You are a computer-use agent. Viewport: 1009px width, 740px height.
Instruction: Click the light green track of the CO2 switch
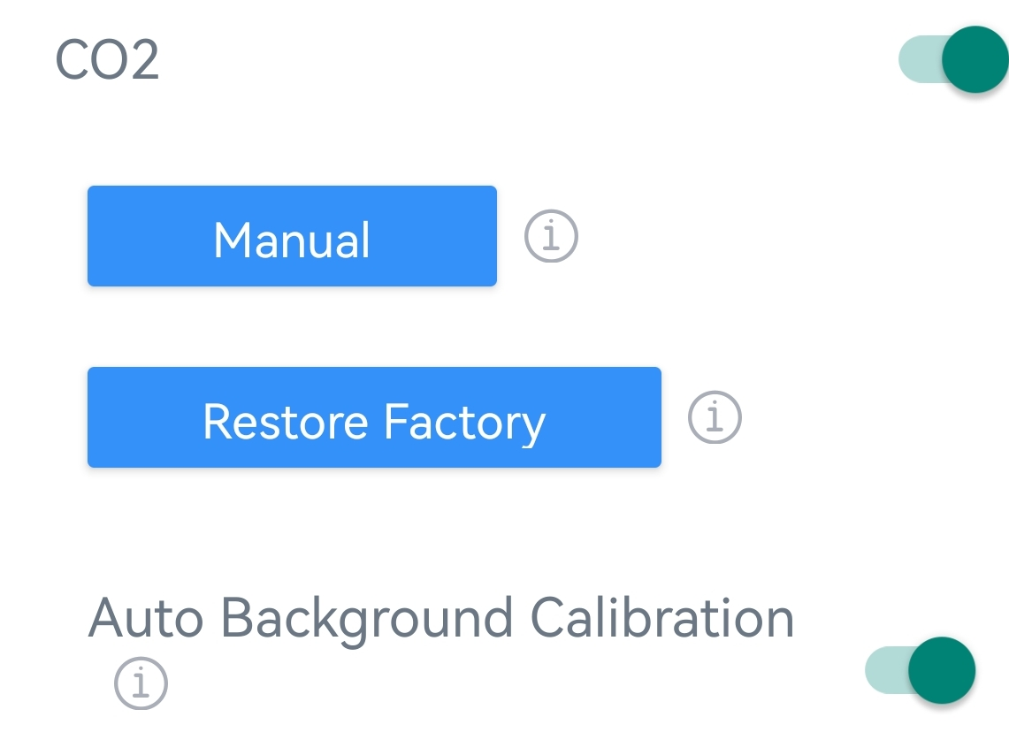(916, 59)
